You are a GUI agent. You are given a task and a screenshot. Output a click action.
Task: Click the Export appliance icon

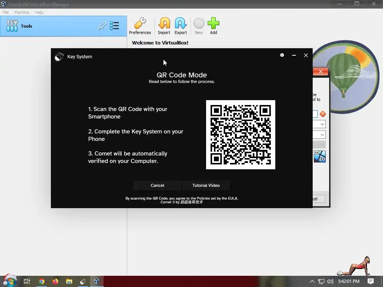[181, 26]
